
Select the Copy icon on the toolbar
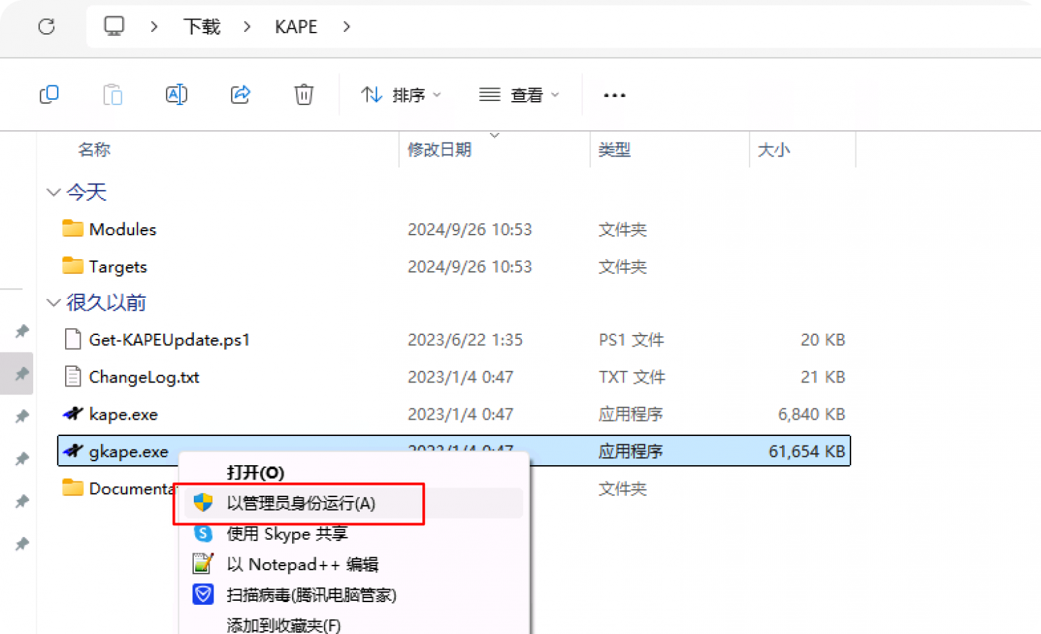(49, 94)
